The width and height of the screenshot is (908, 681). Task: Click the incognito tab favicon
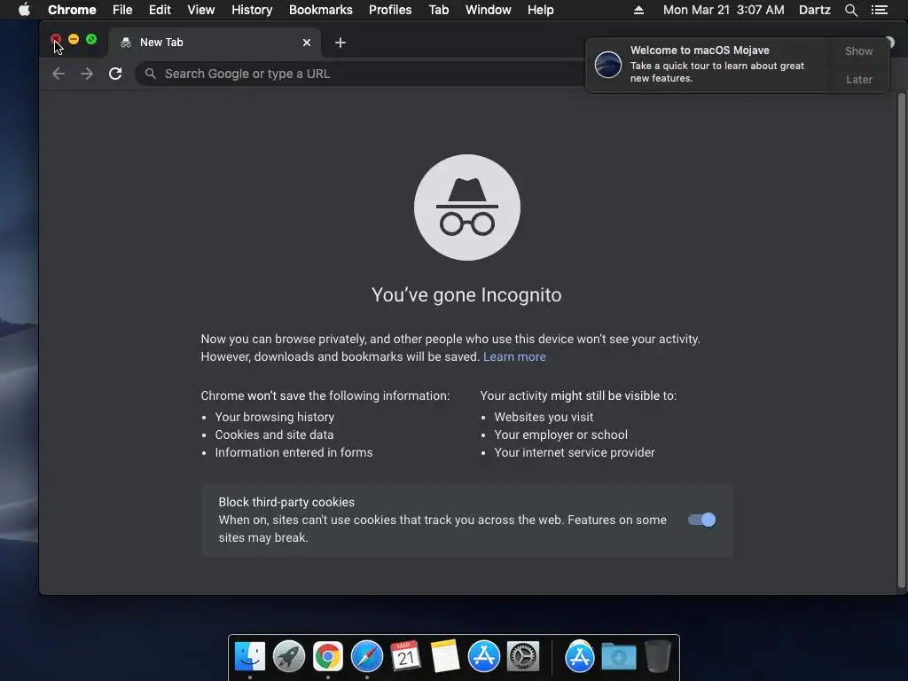point(126,43)
